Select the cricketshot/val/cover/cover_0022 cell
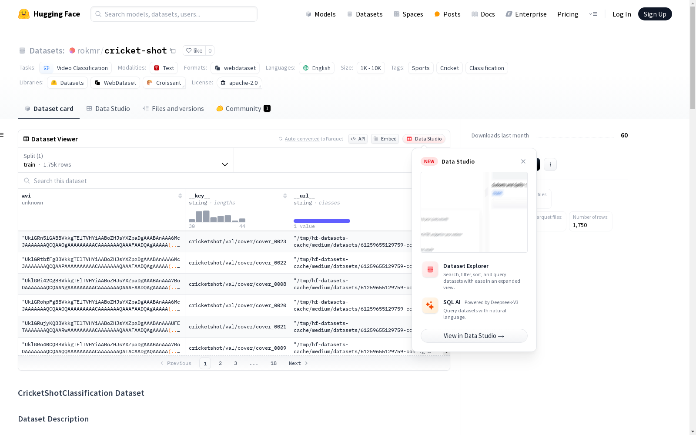 238,263
